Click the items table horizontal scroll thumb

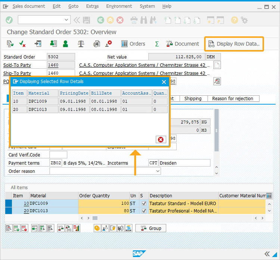pyautogui.click(x=95, y=218)
